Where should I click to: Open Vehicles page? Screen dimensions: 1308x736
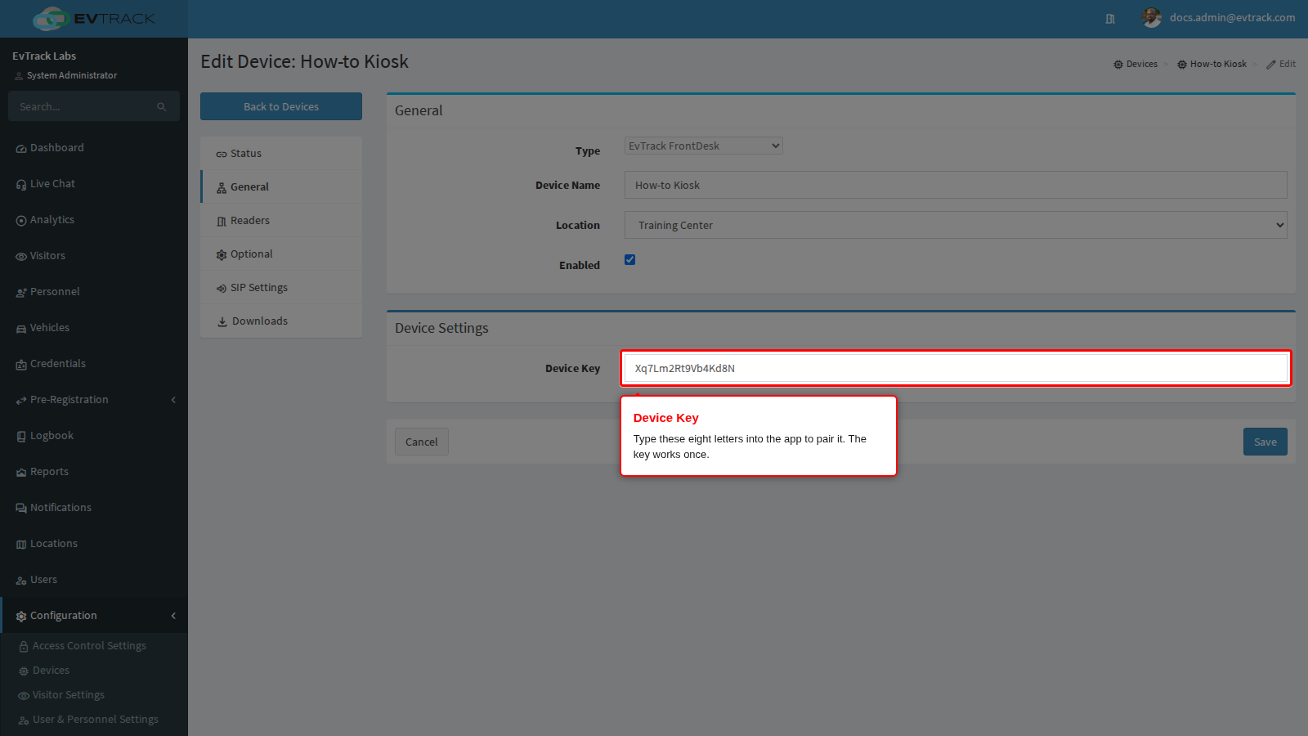click(x=94, y=328)
